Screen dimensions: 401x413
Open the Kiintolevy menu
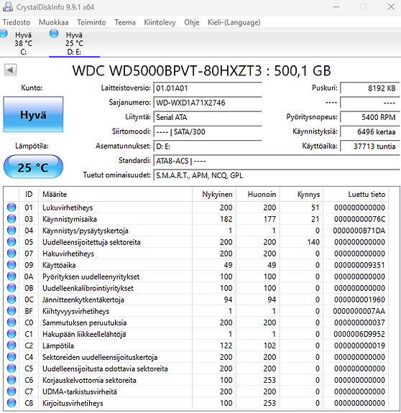coord(160,22)
